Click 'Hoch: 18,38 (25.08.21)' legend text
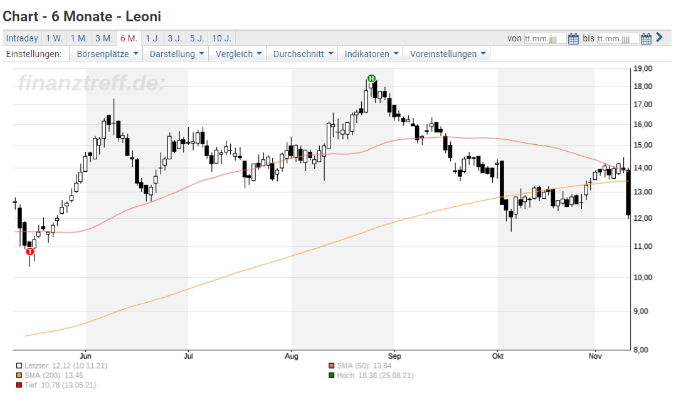 coord(375,375)
